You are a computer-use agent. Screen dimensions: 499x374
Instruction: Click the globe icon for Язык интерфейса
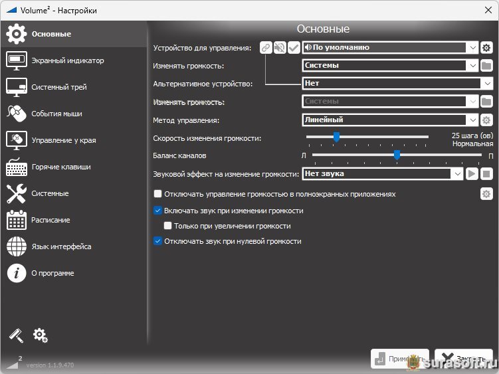(x=16, y=246)
